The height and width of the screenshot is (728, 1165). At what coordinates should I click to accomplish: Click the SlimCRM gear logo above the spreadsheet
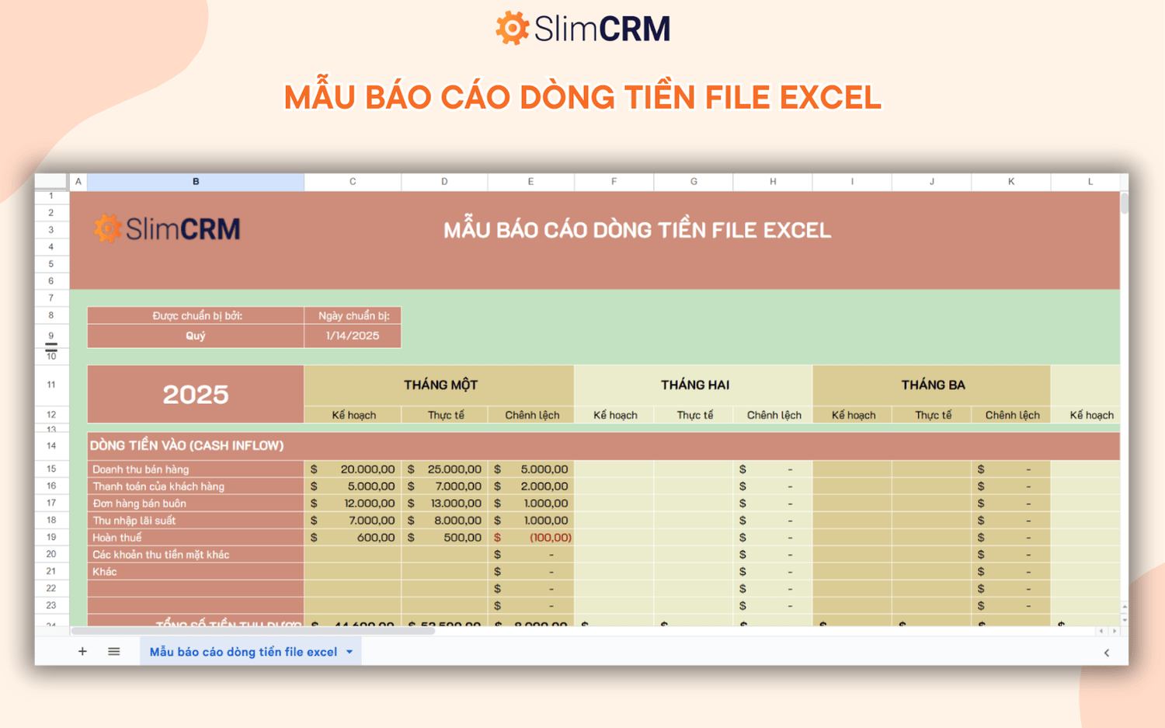pos(512,28)
